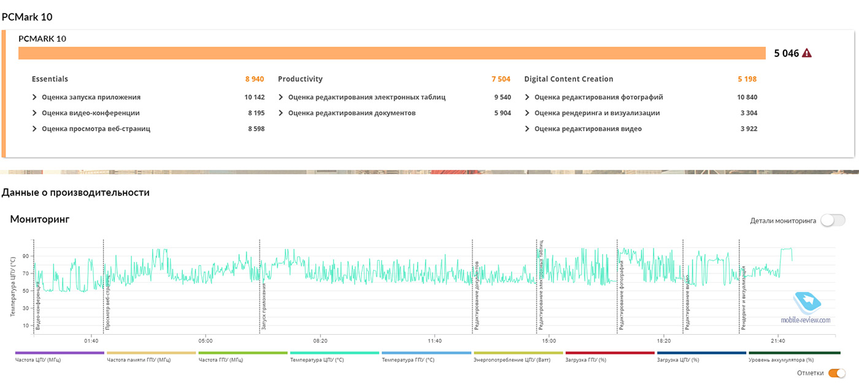Click the Digital Content Creation heading
This screenshot has height=390, width=859.
[569, 79]
